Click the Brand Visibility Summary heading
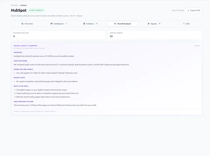210x156 pixels. (25, 46)
